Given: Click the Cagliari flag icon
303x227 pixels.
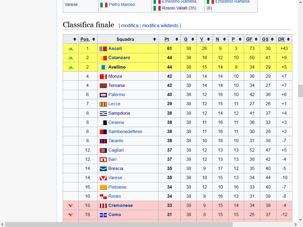Looking at the screenshot, I should click(103, 150).
